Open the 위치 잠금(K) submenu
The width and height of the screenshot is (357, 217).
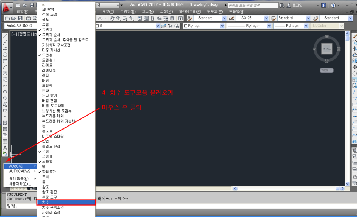[x=20, y=179]
